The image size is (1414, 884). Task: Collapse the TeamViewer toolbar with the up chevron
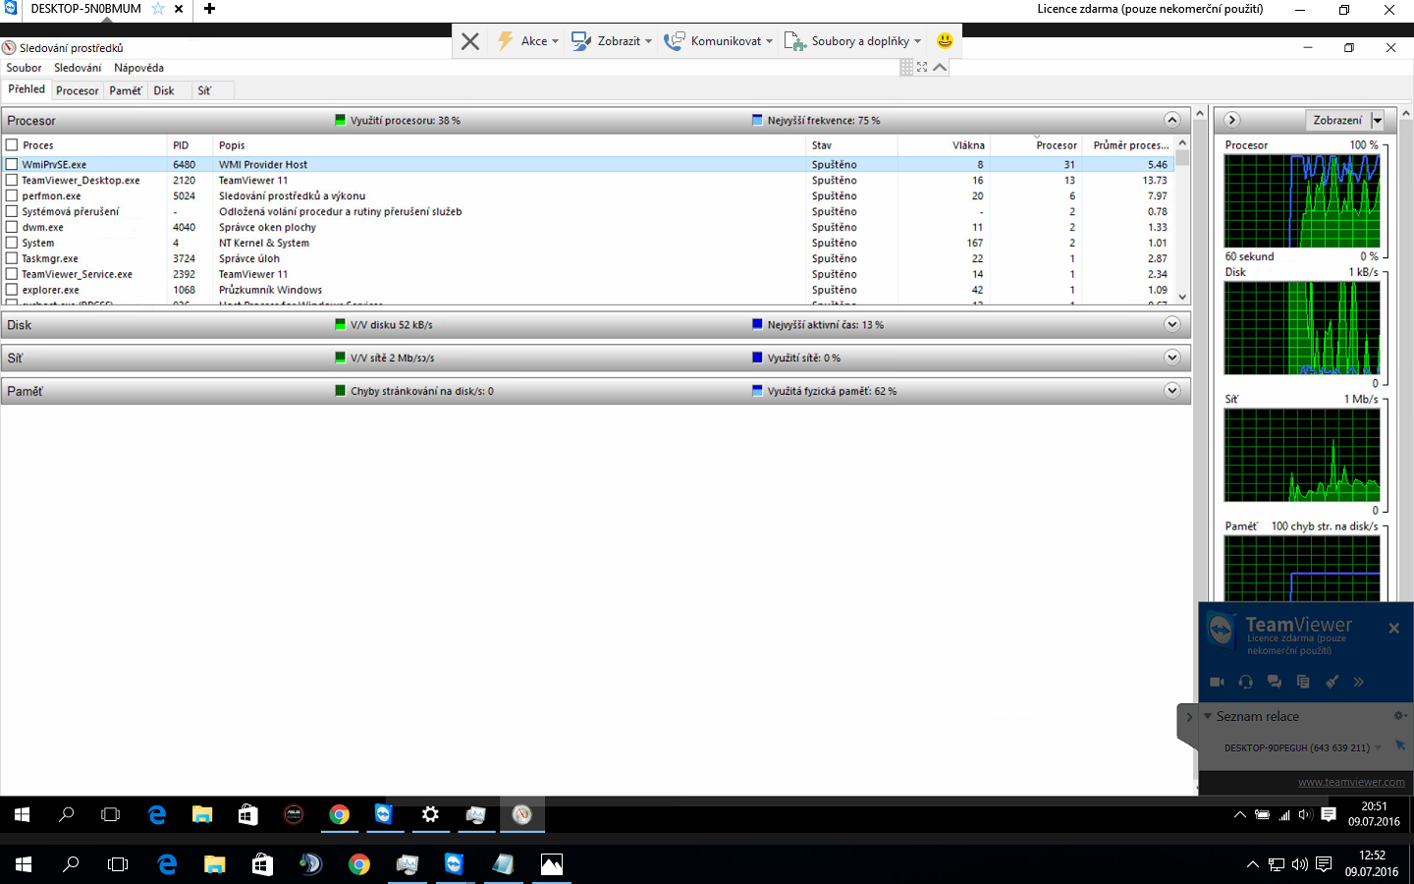(940, 67)
